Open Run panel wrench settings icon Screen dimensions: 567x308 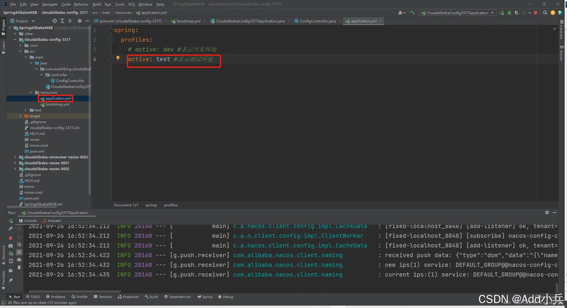tap(11, 228)
